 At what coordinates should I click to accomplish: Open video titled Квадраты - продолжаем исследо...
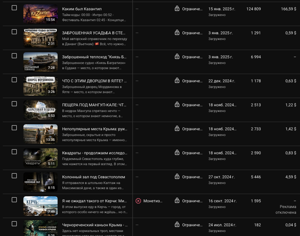coord(95,153)
